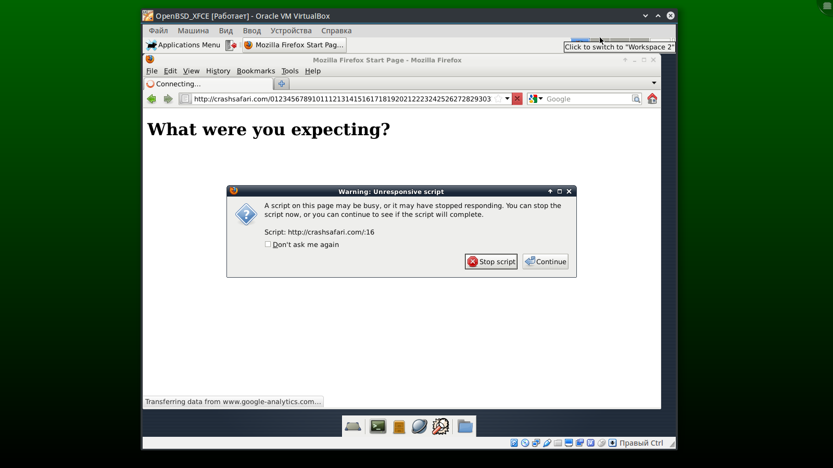Screen dimensions: 833x468
Task: Click in the URL address field
Action: [342, 99]
